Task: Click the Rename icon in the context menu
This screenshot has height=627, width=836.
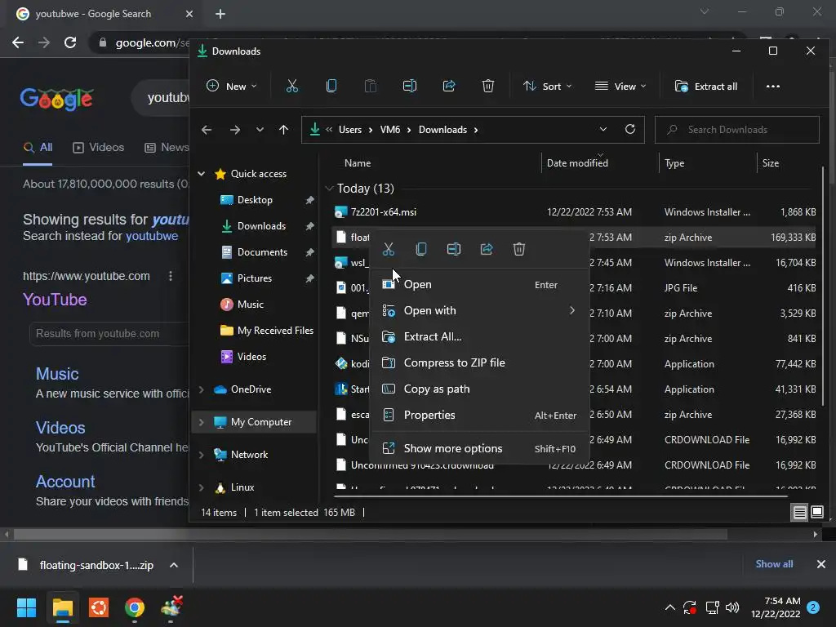Action: coord(454,249)
